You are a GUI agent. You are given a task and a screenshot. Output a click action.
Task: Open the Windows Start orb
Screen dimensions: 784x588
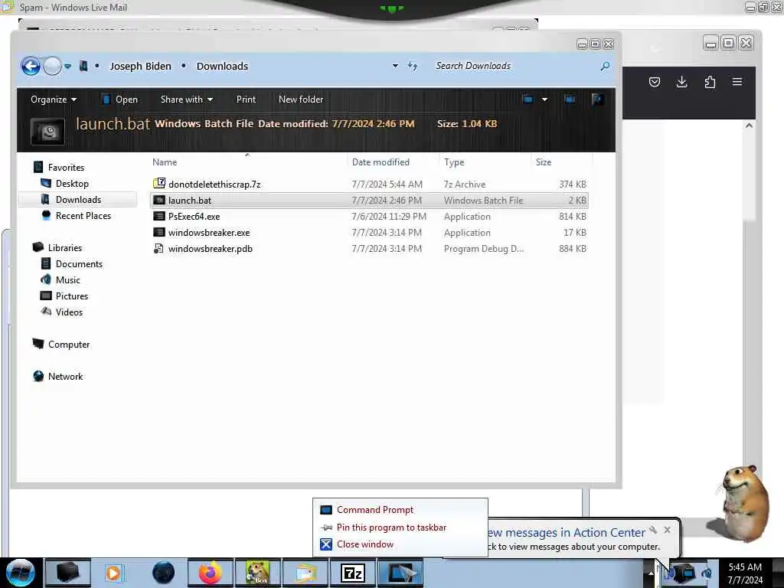pyautogui.click(x=21, y=573)
